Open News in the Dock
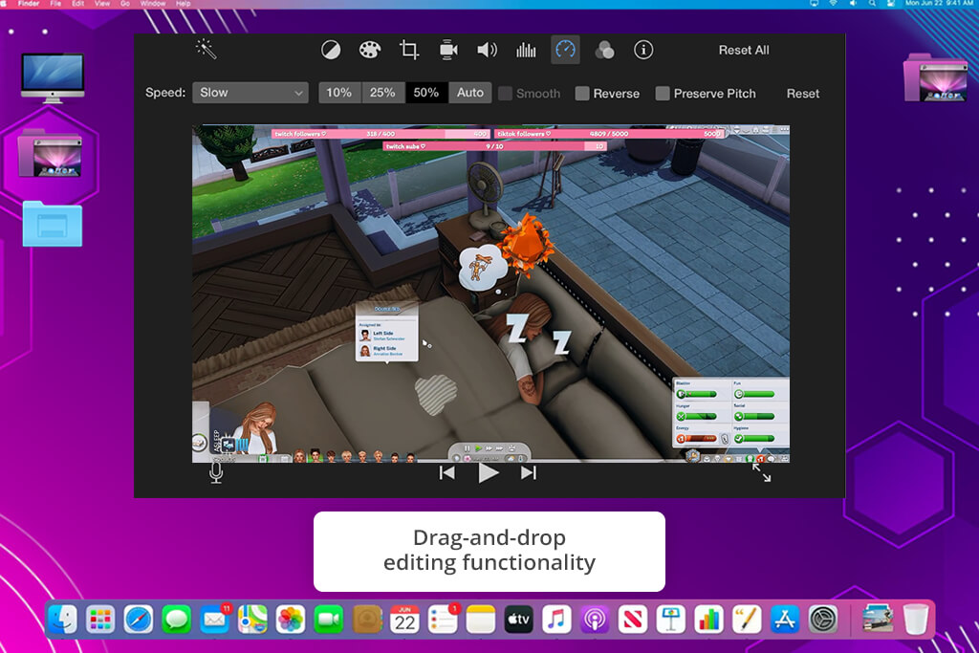Viewport: 979px width, 653px height. click(633, 620)
